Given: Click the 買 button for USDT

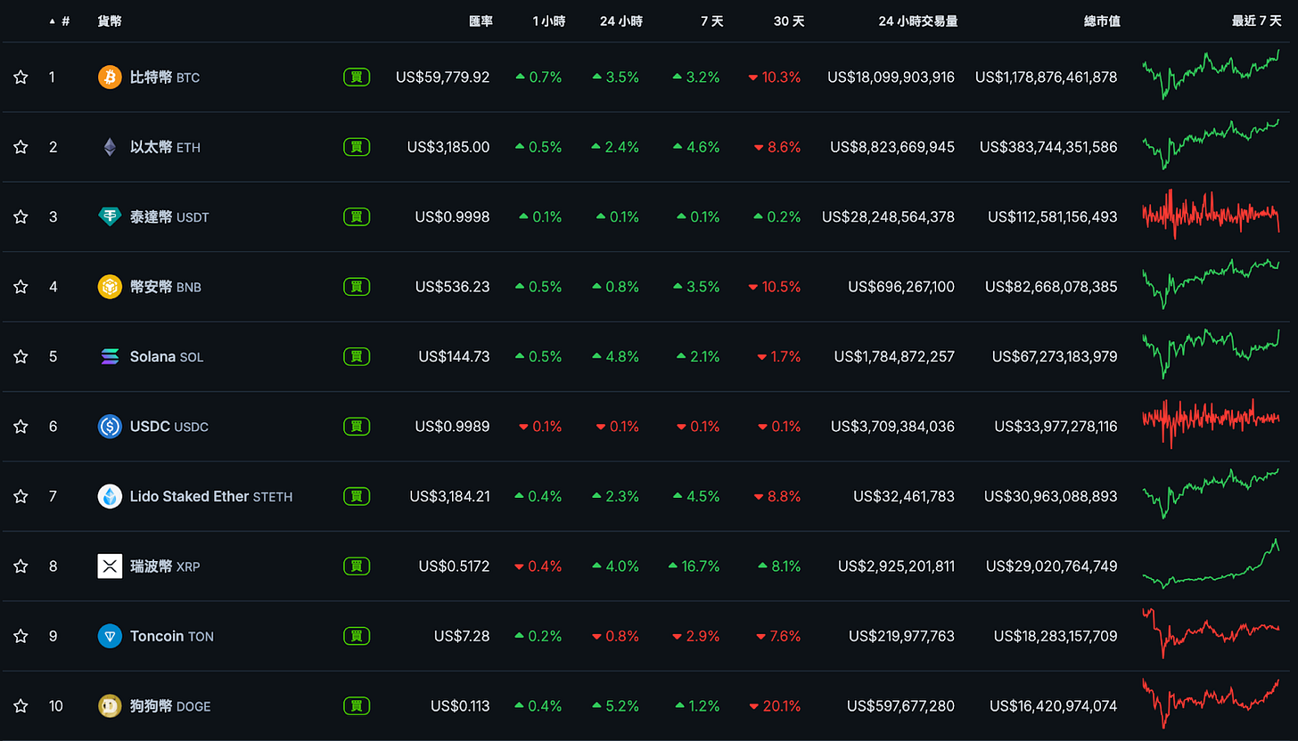Looking at the screenshot, I should pyautogui.click(x=357, y=216).
